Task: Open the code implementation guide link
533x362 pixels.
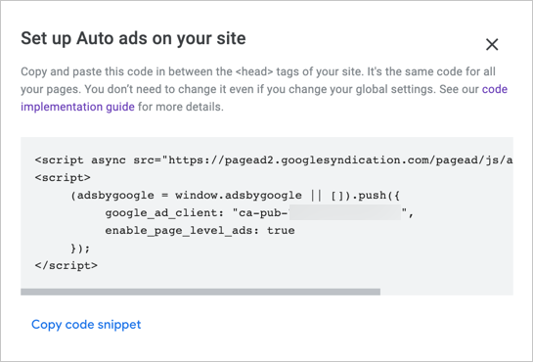Action: pos(264,98)
